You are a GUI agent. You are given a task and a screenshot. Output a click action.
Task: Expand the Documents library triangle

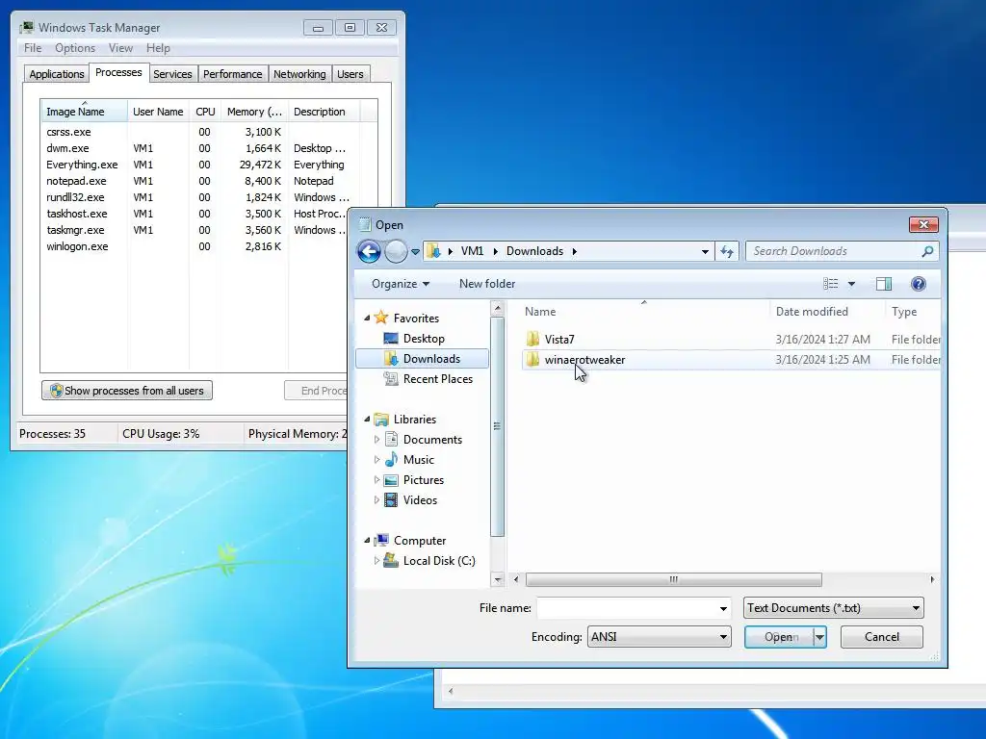(x=376, y=439)
